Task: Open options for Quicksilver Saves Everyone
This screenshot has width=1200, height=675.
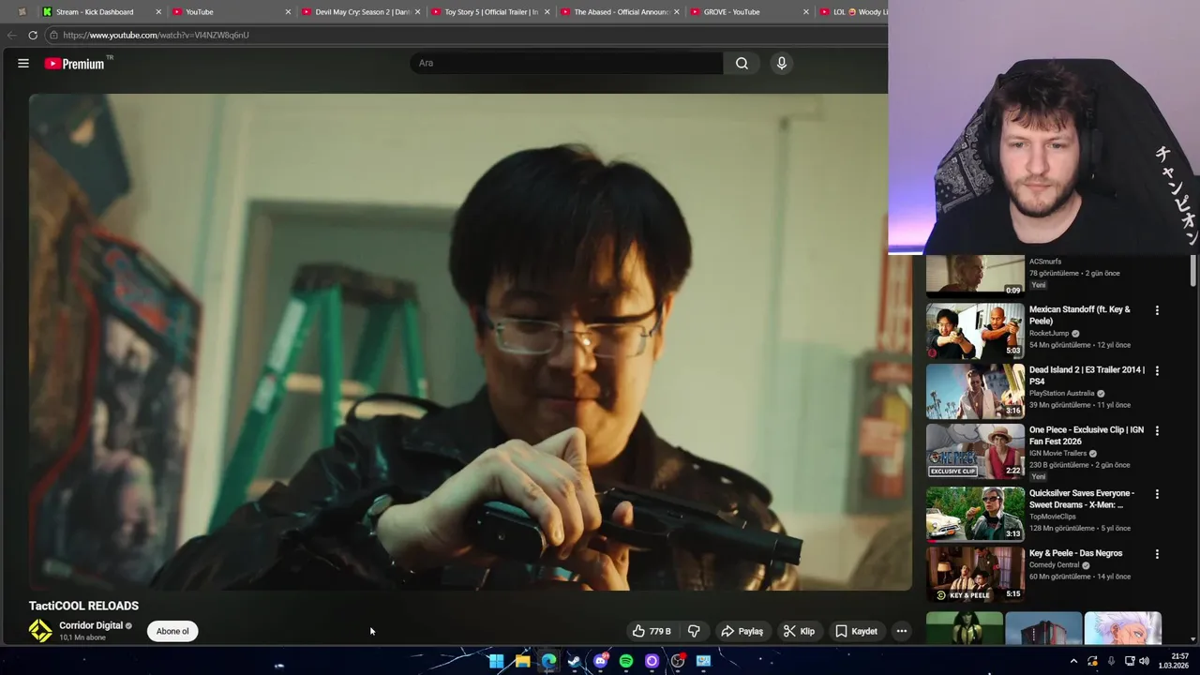Action: [x=1157, y=494]
